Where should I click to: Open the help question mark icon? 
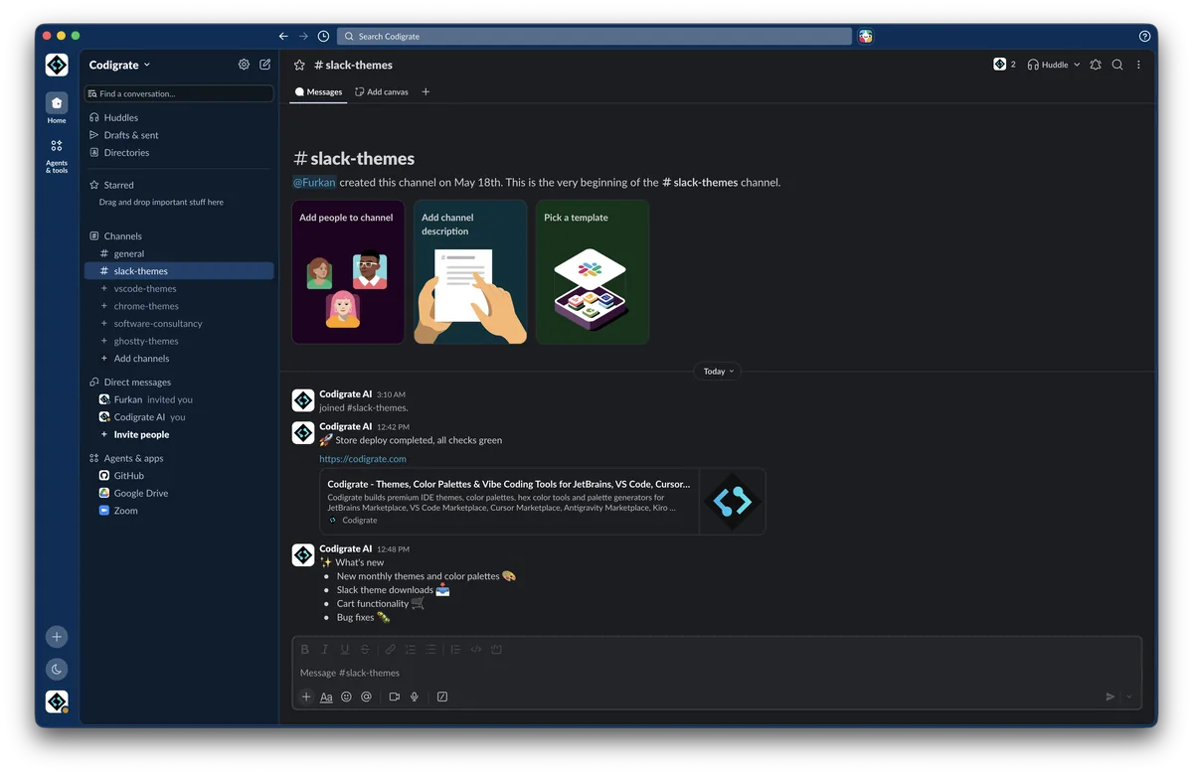point(1145,37)
